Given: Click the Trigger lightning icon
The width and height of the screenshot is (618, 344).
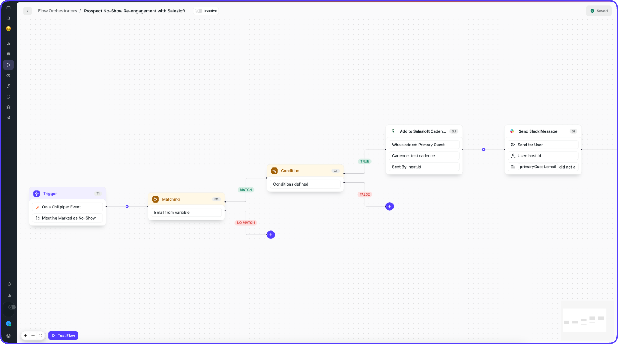Looking at the screenshot, I should (x=37, y=194).
